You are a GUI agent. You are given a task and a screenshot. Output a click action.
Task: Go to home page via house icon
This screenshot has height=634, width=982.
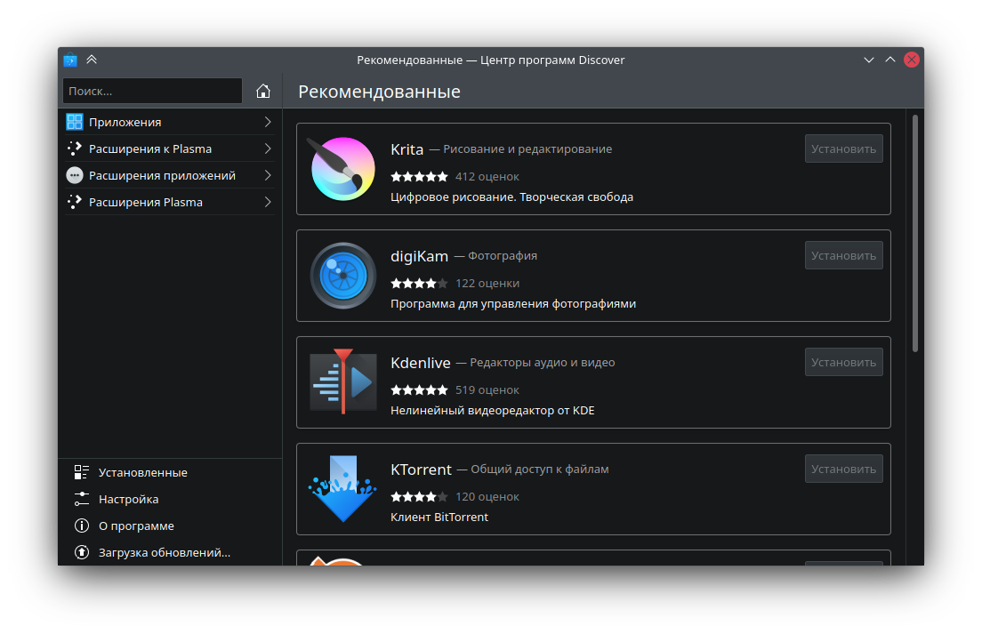[x=263, y=92]
